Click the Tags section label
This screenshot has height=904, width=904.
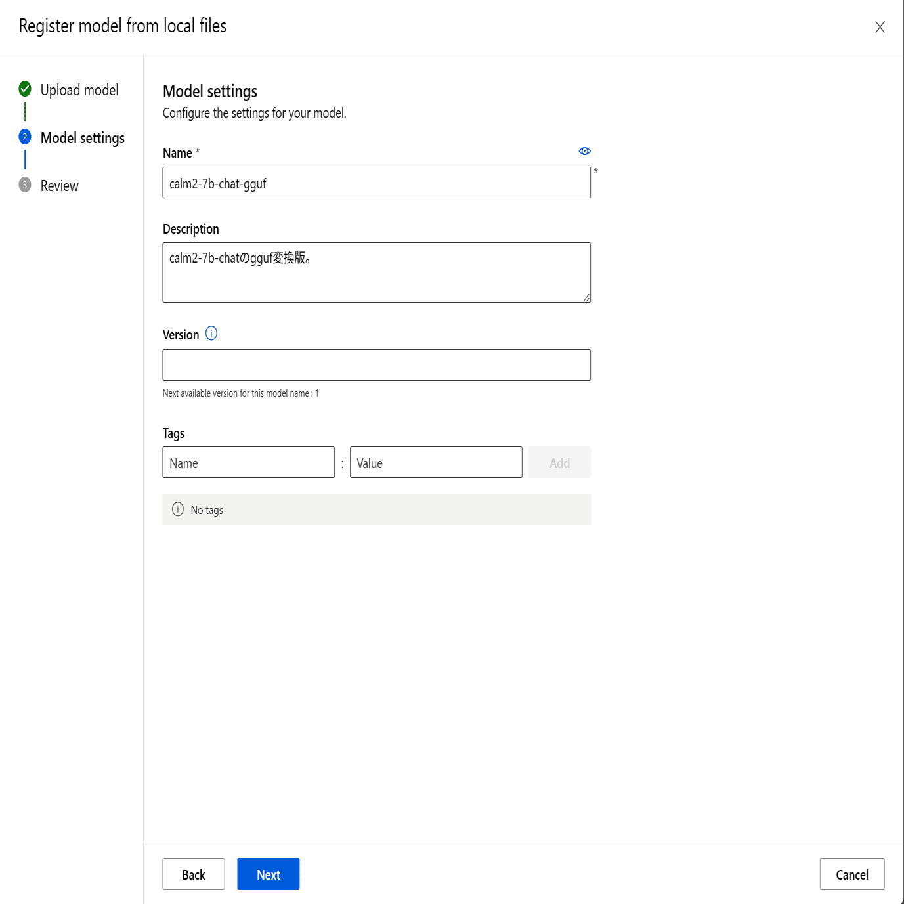[x=173, y=433]
